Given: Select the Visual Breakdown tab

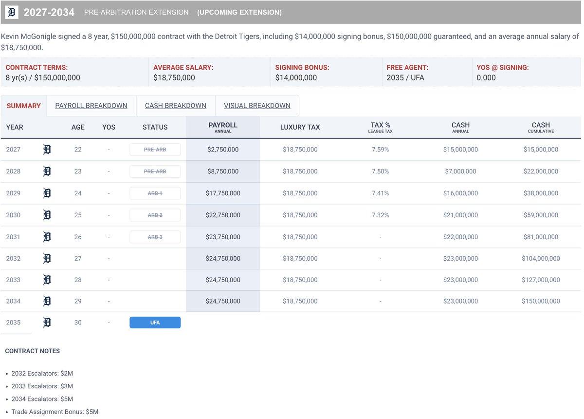Looking at the screenshot, I should [257, 106].
